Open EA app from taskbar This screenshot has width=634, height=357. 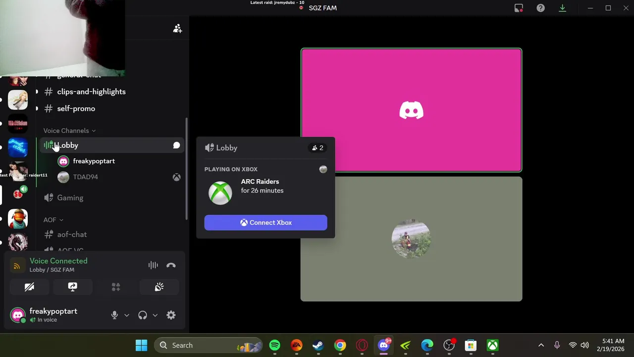[x=296, y=345]
